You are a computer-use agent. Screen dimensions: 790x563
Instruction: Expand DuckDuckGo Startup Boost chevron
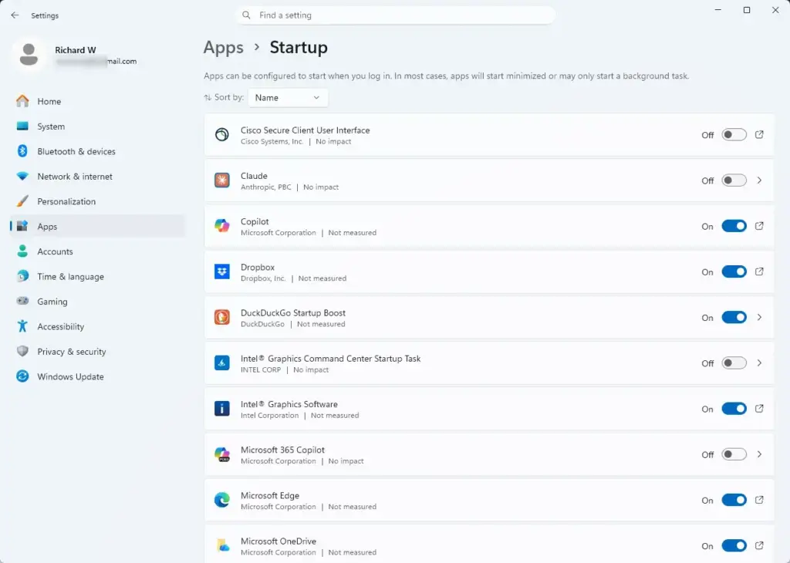point(759,317)
